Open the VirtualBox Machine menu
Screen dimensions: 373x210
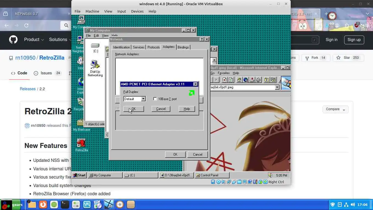pyautogui.click(x=92, y=11)
